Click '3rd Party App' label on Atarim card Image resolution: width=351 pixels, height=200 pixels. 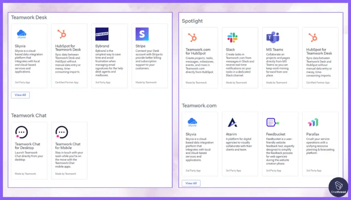(x=233, y=171)
